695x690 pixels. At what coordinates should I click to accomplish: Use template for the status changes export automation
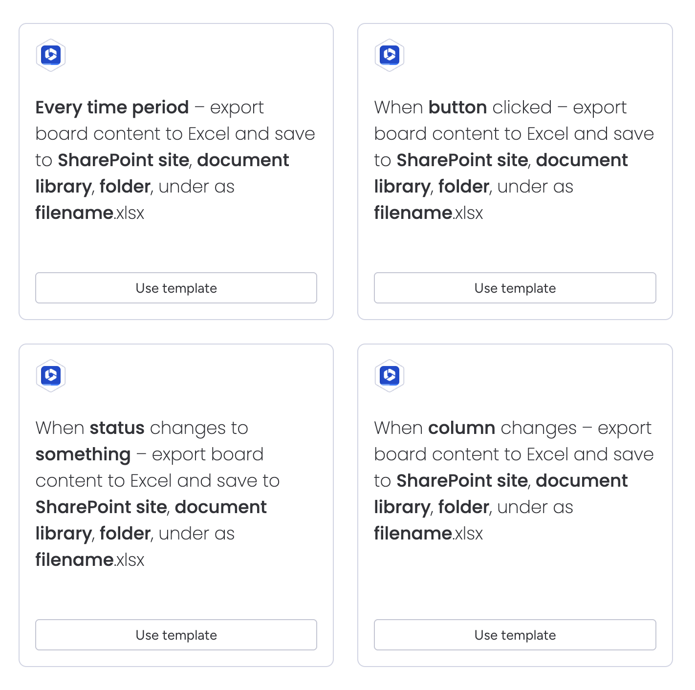176,635
